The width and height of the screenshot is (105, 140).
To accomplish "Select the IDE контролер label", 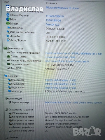I will pyautogui.click(x=20, y=113).
